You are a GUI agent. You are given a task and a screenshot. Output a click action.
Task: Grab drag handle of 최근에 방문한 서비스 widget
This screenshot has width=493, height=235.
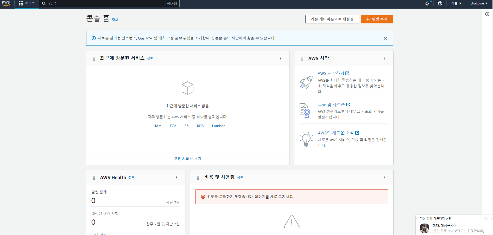[x=94, y=59]
